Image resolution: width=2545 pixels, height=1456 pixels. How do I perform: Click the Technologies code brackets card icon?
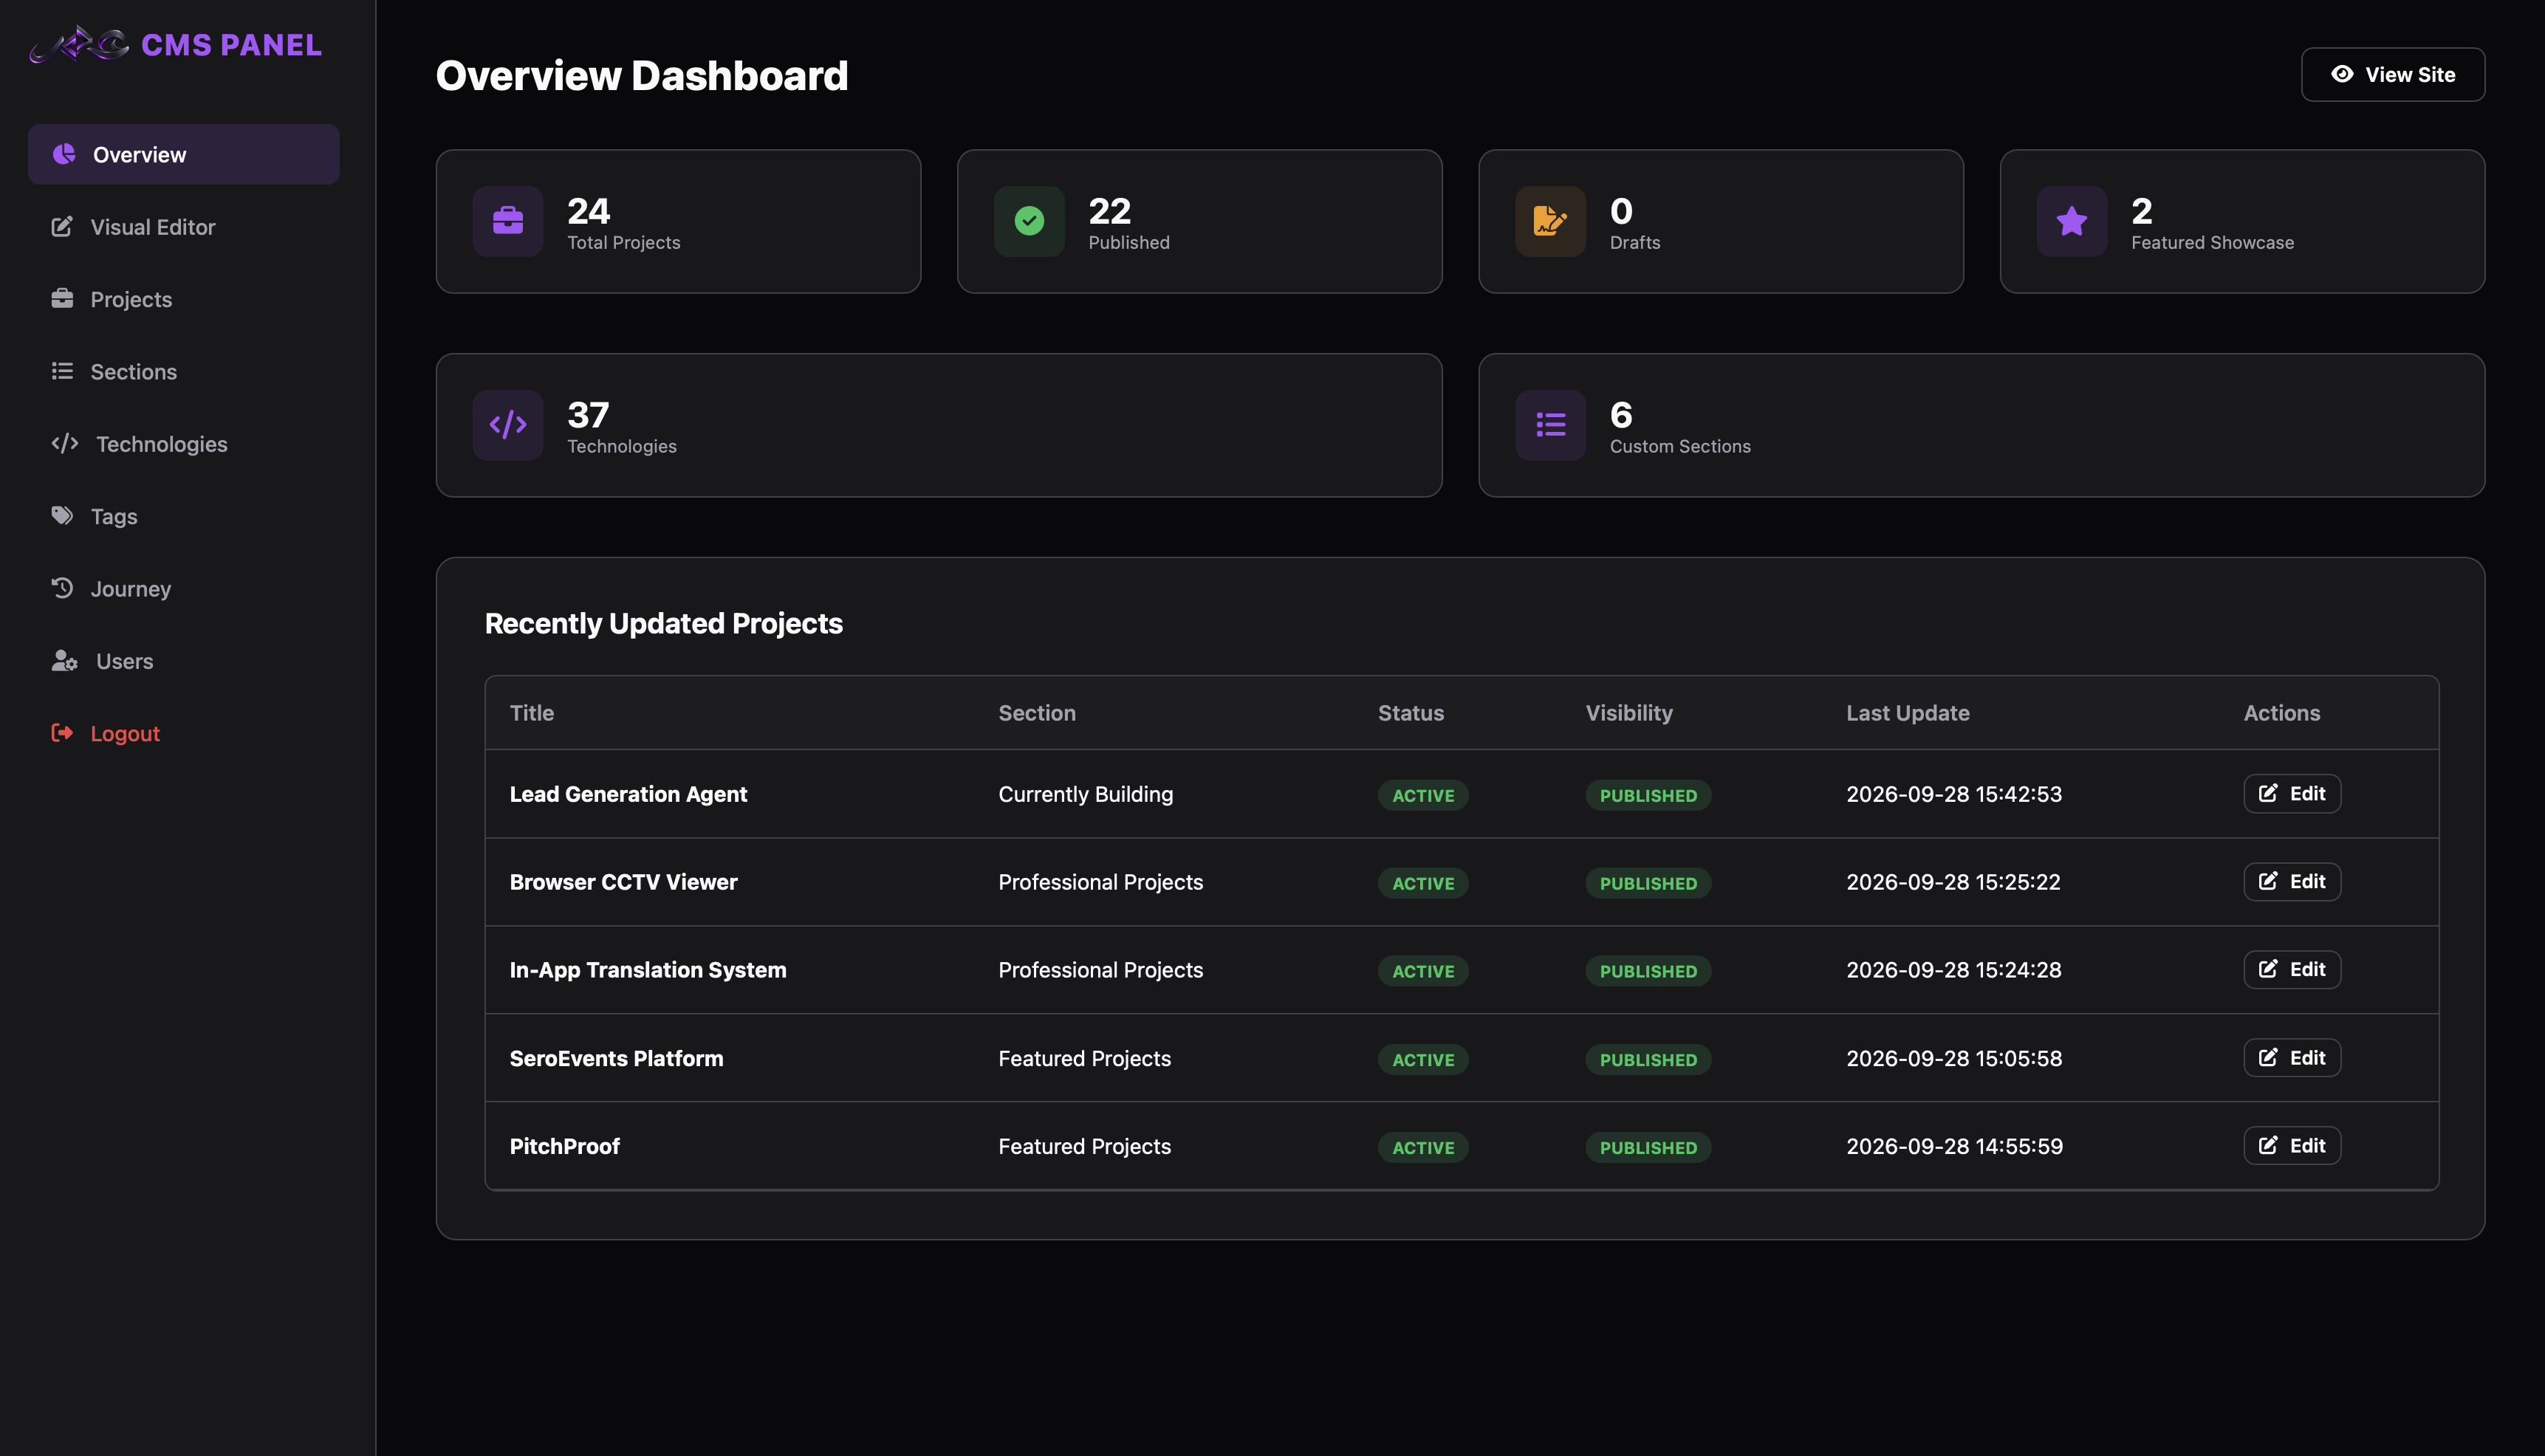[508, 425]
